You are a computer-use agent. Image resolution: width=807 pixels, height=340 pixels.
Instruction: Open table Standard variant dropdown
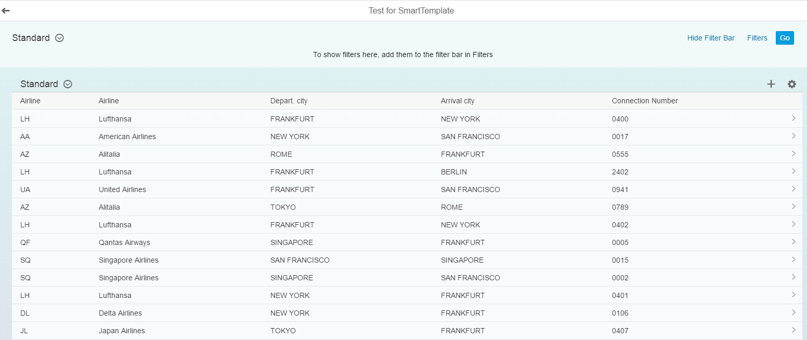point(68,84)
